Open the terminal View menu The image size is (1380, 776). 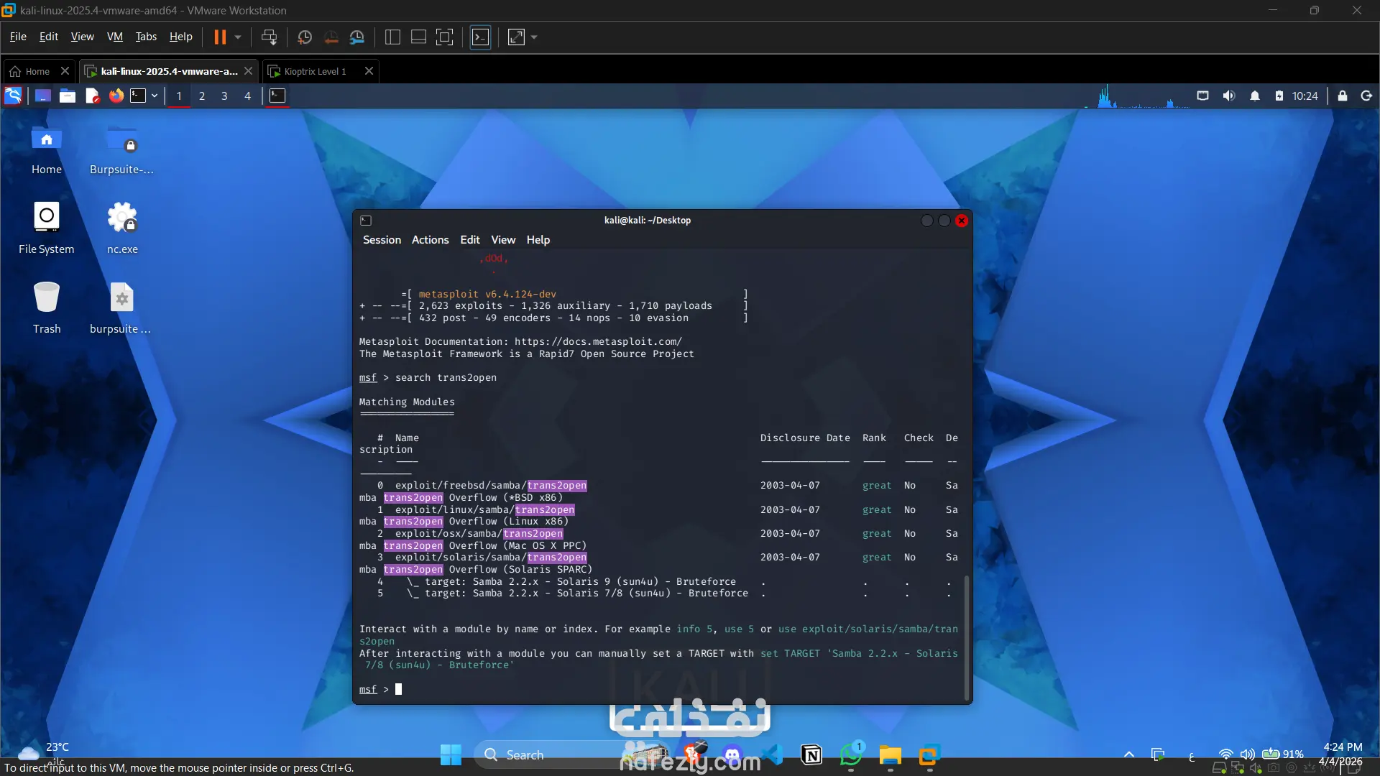503,240
